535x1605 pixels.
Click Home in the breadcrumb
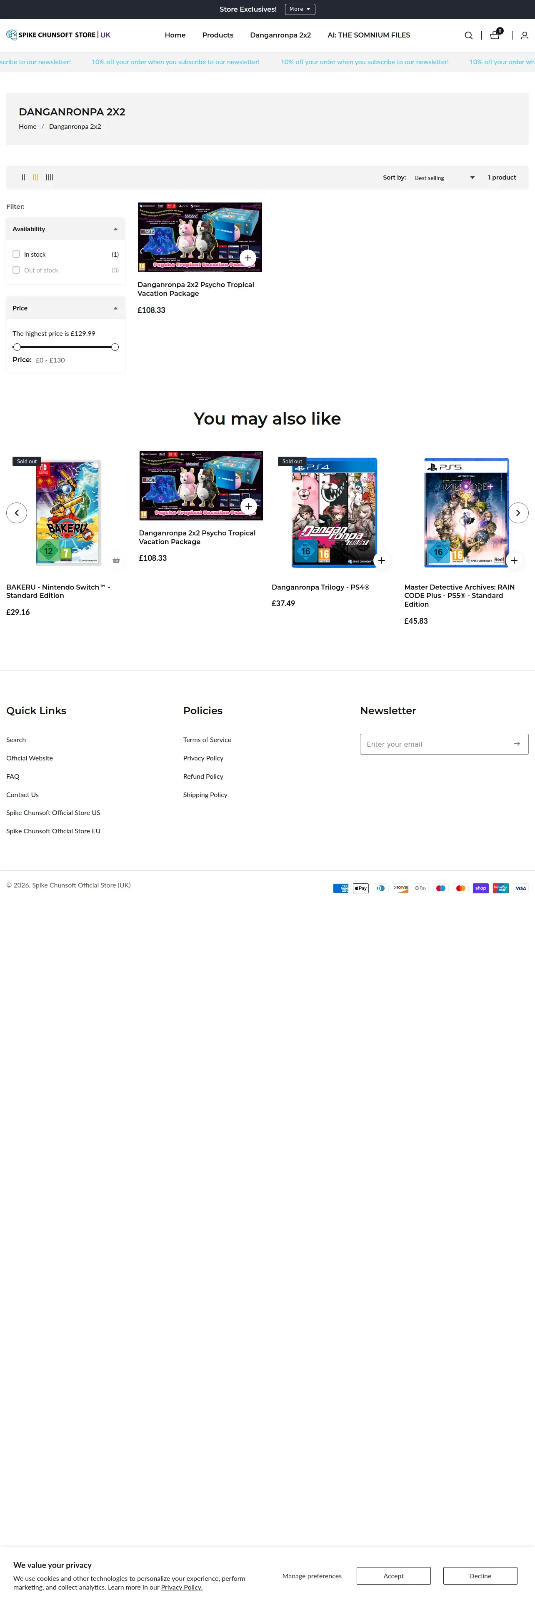point(27,127)
